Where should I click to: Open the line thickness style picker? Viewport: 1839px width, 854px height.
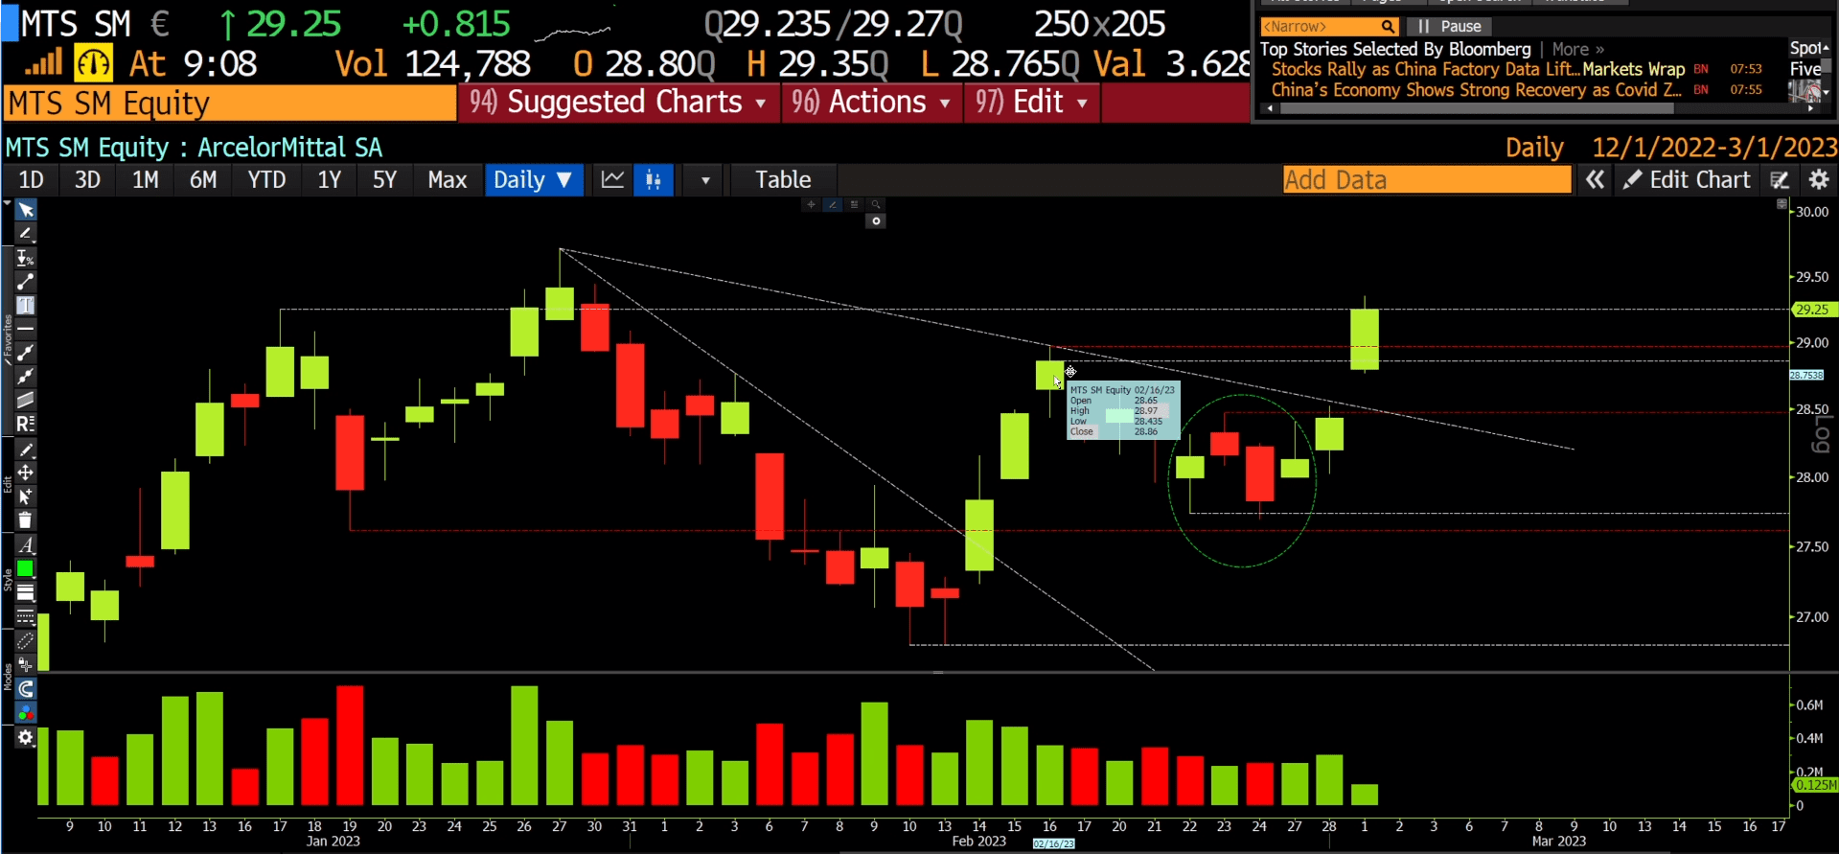pos(26,593)
